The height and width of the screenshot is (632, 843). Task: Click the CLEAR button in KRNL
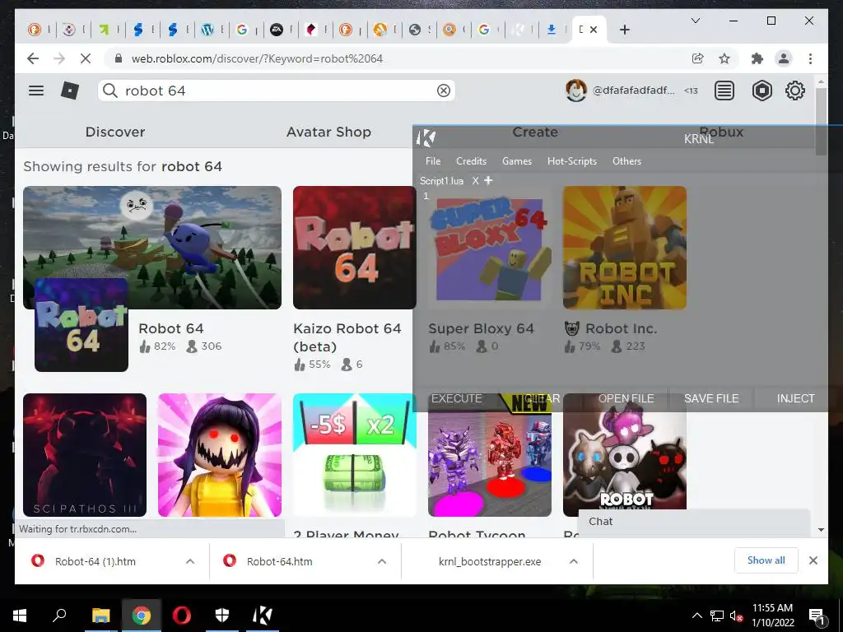pyautogui.click(x=542, y=398)
